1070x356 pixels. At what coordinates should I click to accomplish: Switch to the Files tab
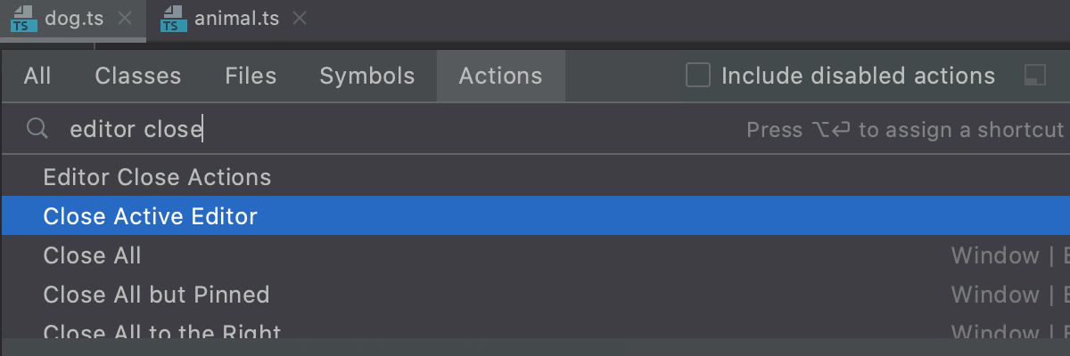pyautogui.click(x=251, y=76)
